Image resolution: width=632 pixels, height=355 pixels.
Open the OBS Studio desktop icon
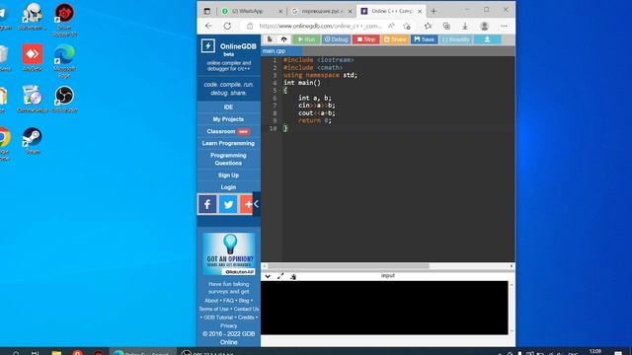64,100
